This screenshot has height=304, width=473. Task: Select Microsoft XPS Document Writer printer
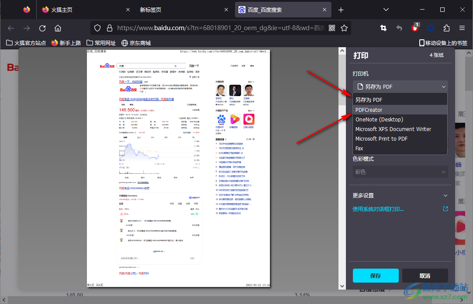pyautogui.click(x=400, y=129)
